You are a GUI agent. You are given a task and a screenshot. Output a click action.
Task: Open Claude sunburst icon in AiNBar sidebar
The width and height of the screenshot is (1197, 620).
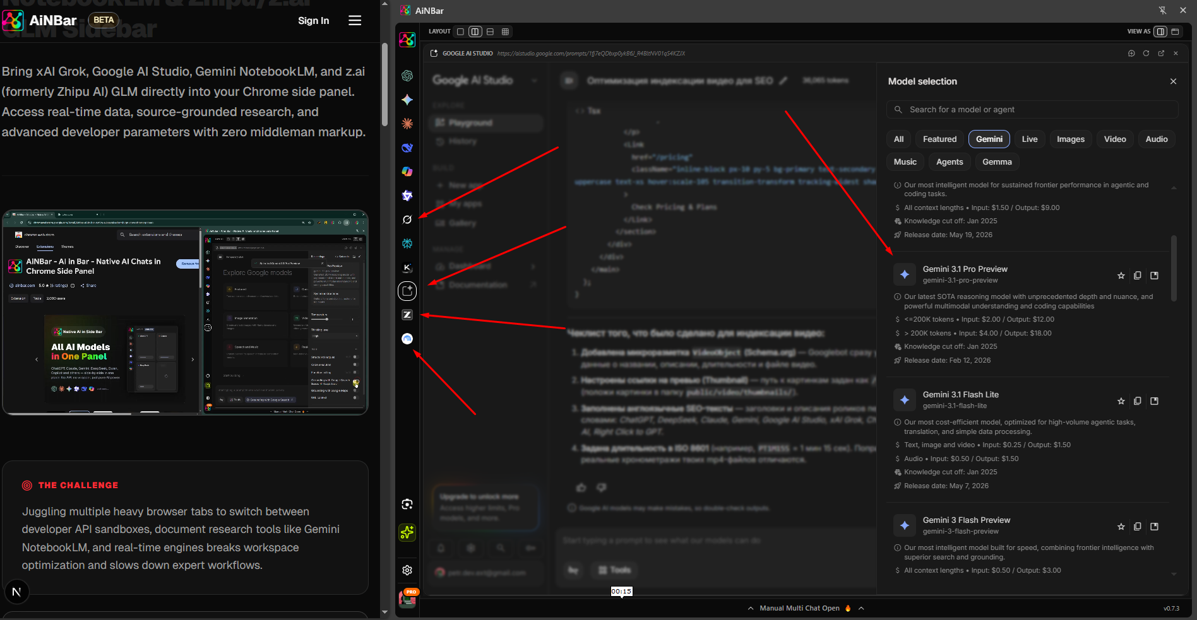(407, 124)
